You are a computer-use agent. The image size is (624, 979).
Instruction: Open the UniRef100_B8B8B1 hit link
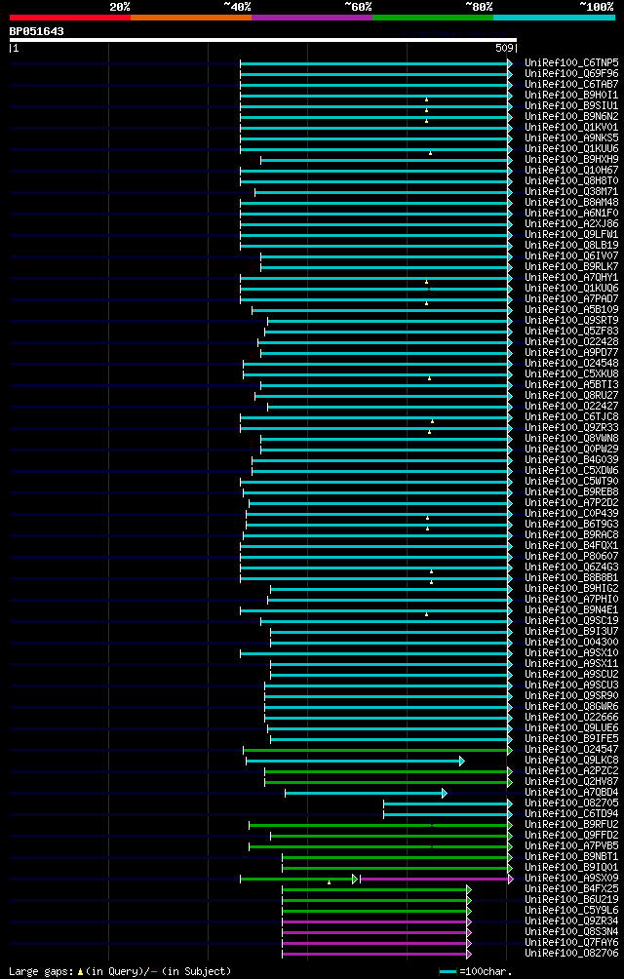[571, 579]
